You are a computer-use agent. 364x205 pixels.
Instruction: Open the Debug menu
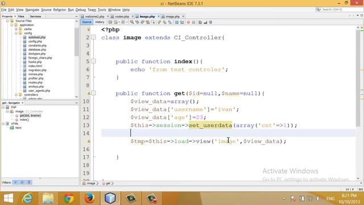[81, 10]
